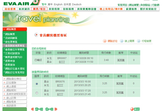163x111 pixels.
Task: Click the EVA AIR logo
Action: coord(22,3)
